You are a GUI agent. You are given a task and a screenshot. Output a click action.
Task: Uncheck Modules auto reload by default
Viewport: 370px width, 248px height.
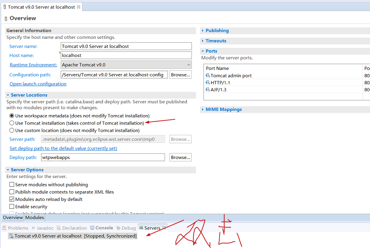click(x=12, y=199)
